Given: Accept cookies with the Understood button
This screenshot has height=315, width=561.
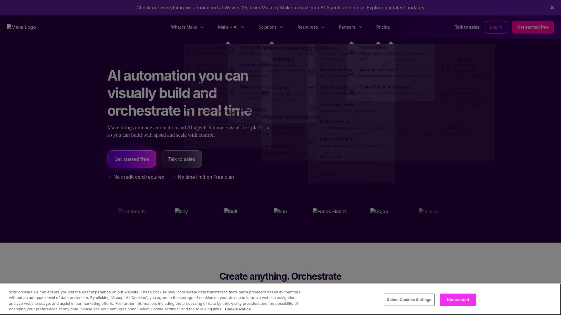Looking at the screenshot, I should point(458,300).
